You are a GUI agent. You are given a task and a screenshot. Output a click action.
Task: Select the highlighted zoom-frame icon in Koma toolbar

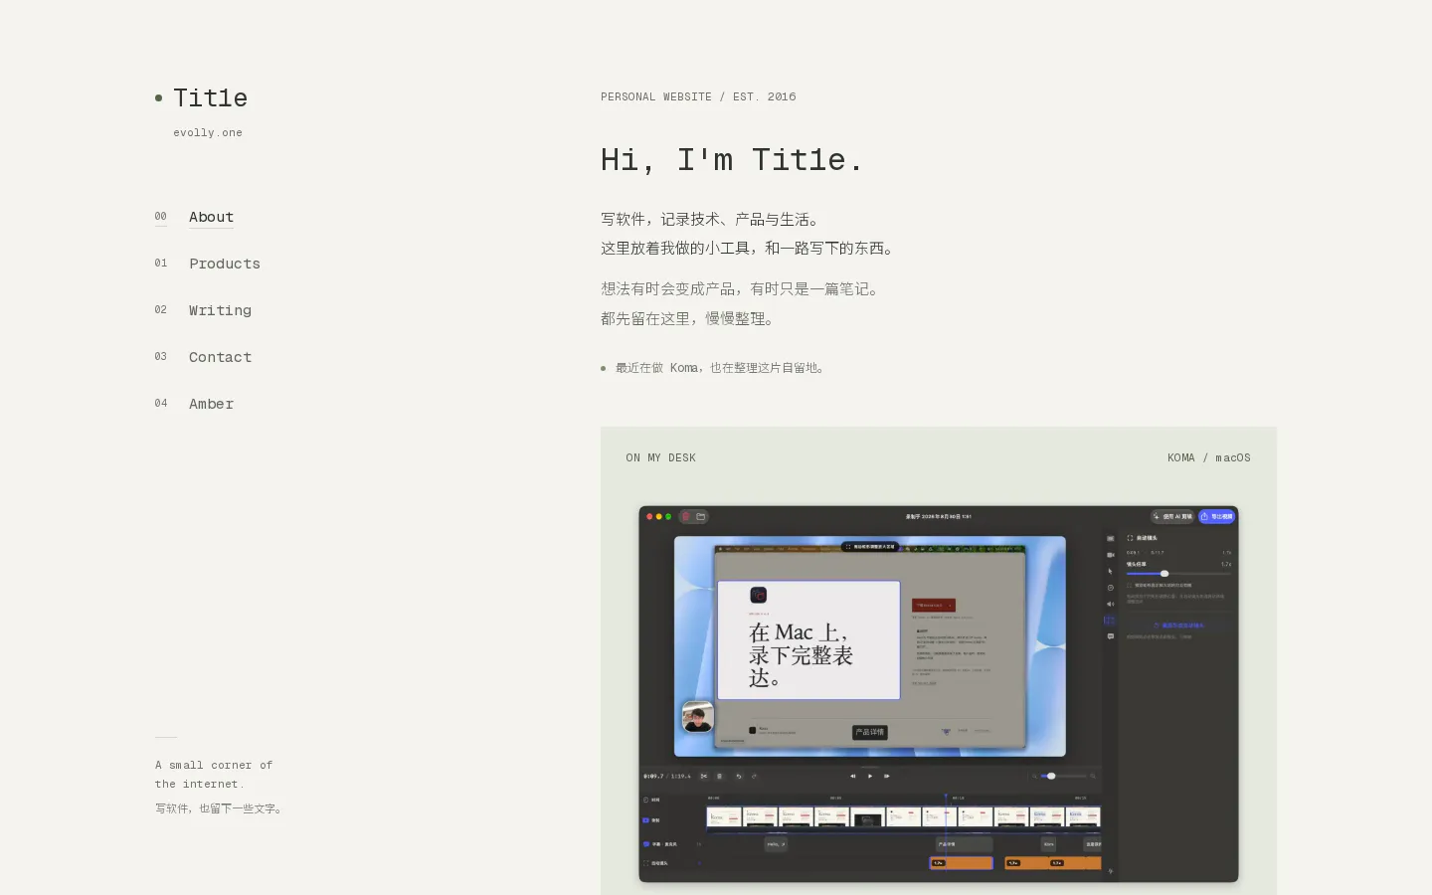click(1110, 620)
